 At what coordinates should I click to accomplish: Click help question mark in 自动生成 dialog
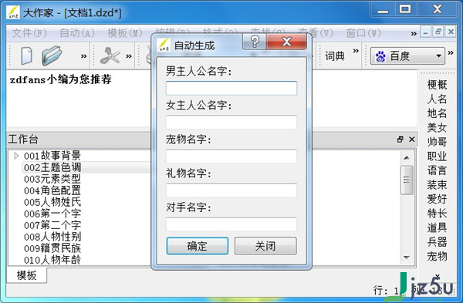[x=255, y=42]
